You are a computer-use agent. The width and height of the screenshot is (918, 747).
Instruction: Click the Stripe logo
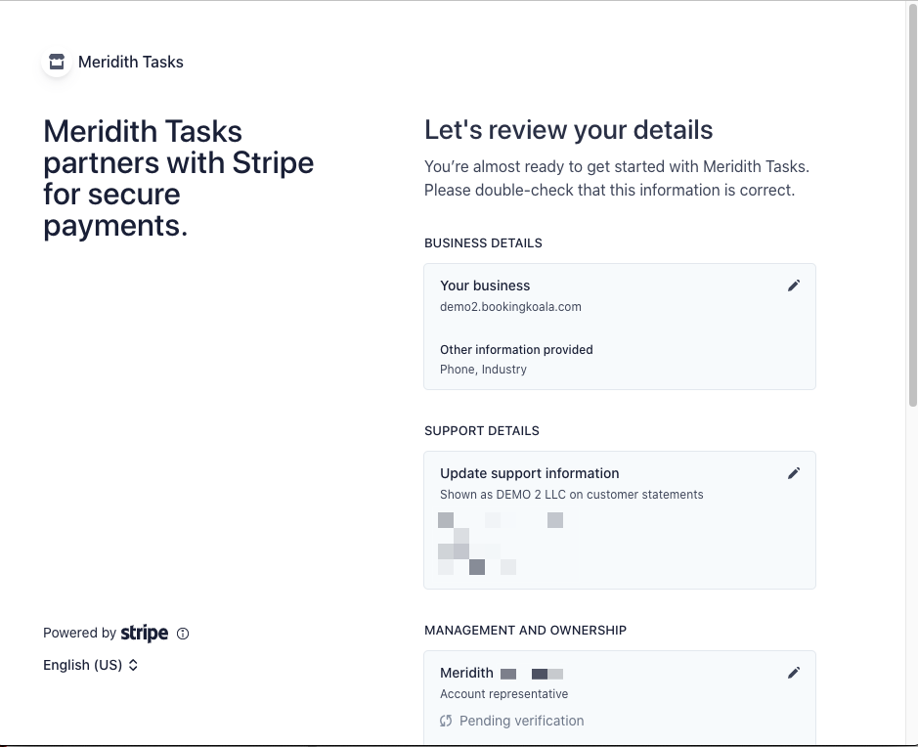pos(145,634)
